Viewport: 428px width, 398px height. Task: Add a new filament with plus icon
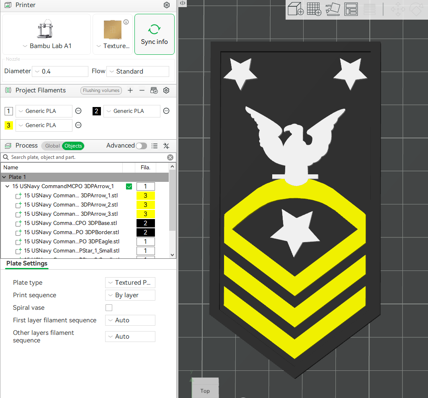(x=130, y=90)
